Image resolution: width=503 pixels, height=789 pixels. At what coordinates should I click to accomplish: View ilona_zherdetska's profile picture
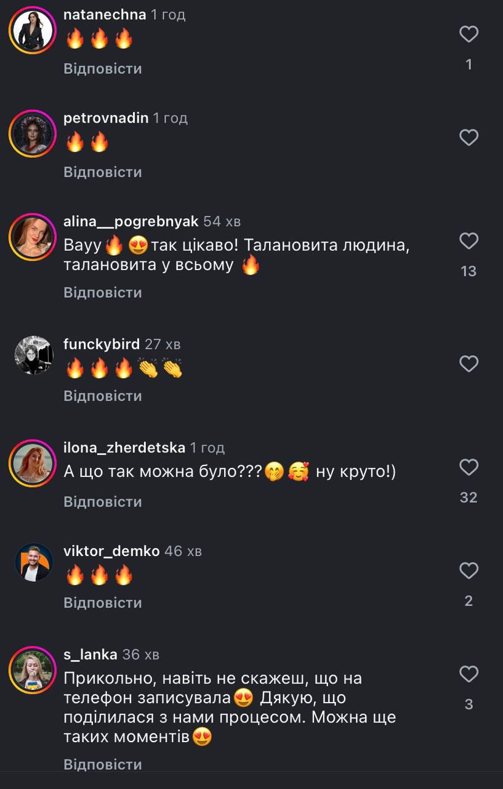33,464
